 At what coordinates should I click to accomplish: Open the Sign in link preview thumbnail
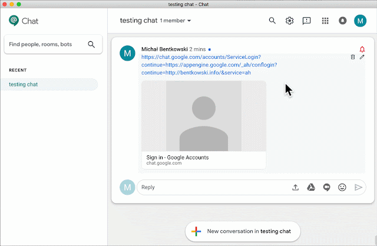(x=204, y=116)
